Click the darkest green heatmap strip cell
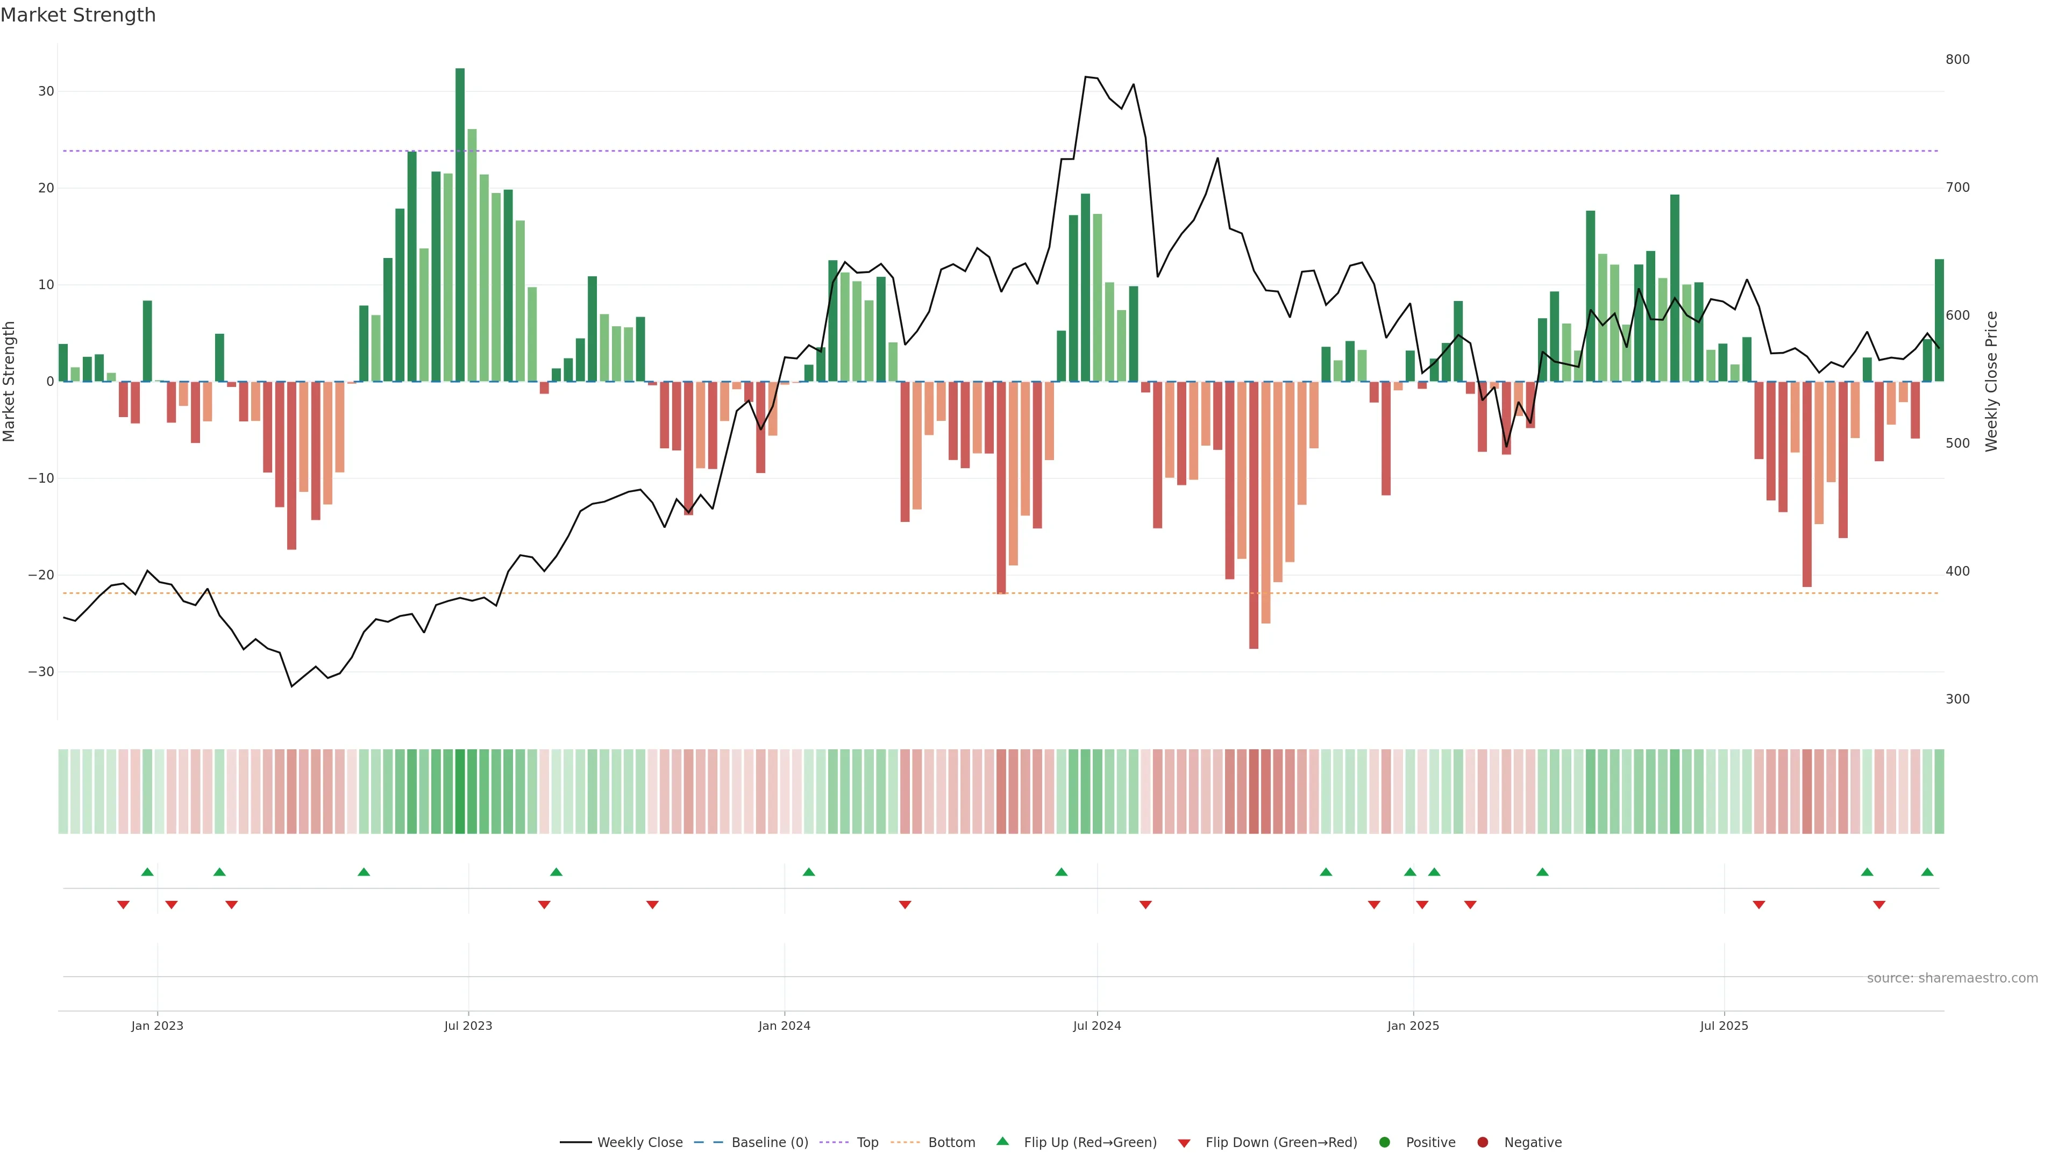This screenshot has width=2065, height=1161. click(x=460, y=792)
